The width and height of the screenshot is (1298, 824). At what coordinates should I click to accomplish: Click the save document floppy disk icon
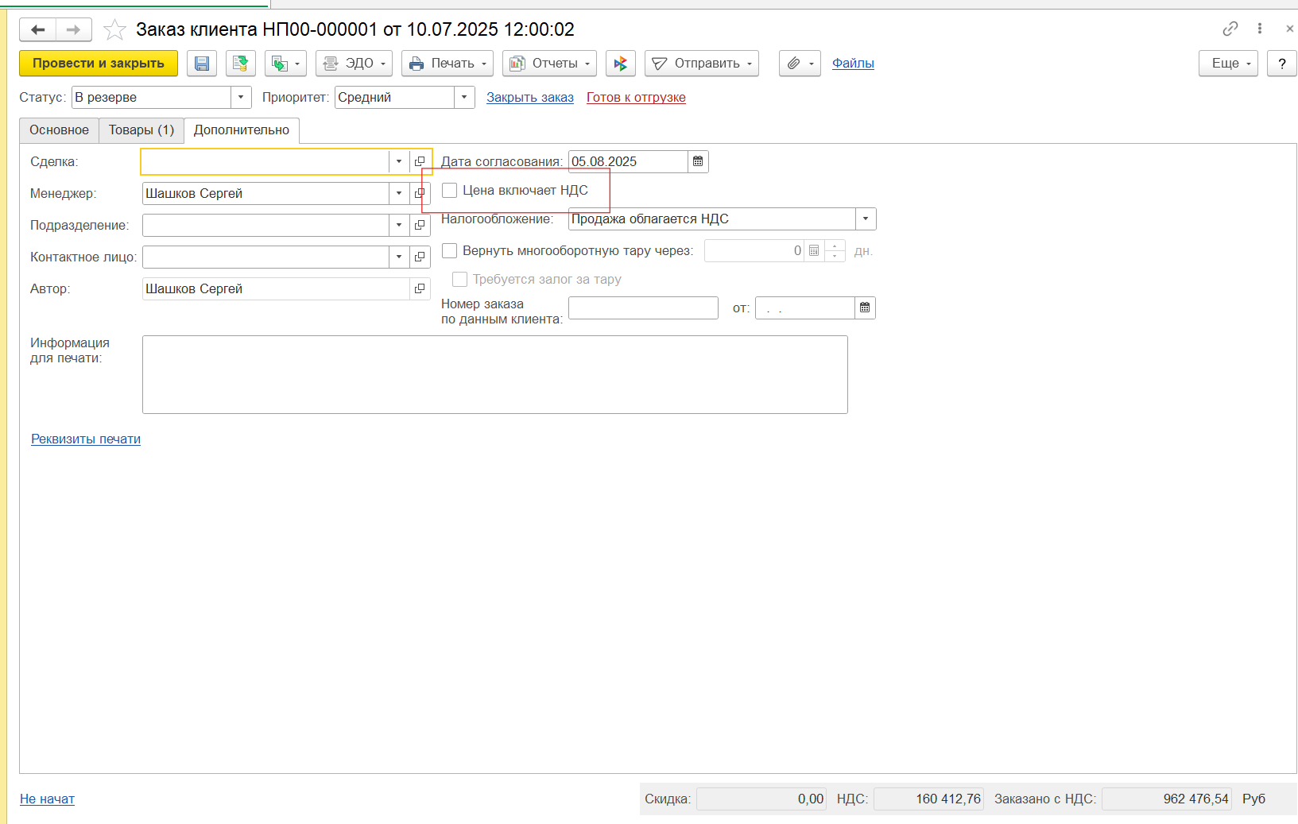coord(202,64)
